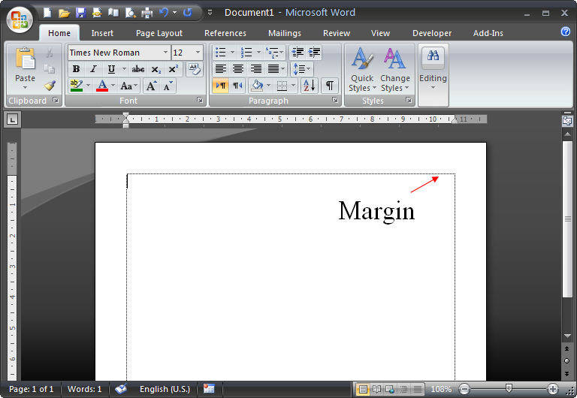Click the zoom slider handle
The image size is (577, 398).
tap(509, 388)
